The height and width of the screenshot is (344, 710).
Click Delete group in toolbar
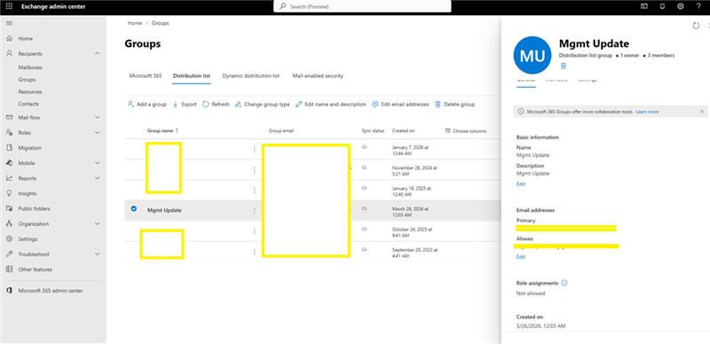454,104
